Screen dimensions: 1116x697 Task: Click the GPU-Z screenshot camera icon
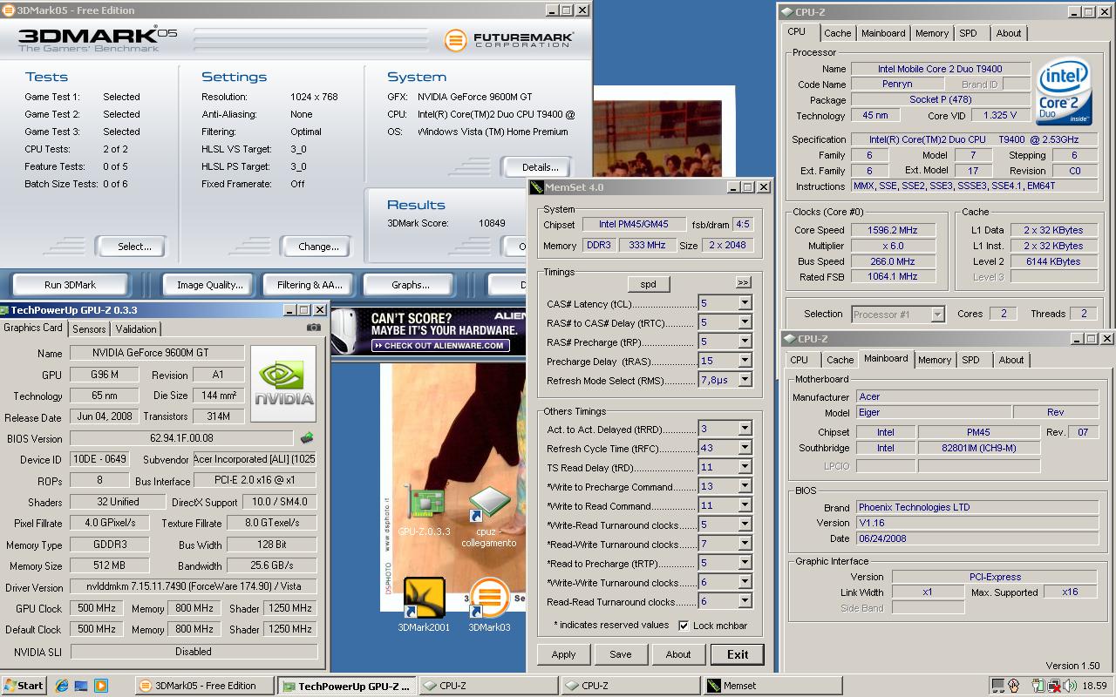314,328
